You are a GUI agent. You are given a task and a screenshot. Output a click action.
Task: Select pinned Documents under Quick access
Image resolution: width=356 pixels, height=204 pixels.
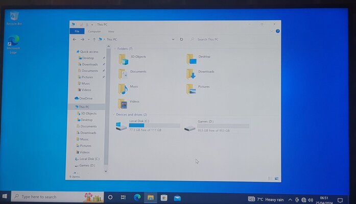[88, 71]
